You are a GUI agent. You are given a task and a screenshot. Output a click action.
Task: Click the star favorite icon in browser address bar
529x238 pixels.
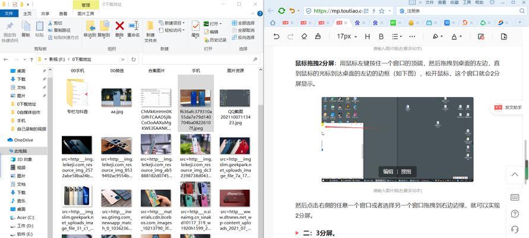coord(382,11)
